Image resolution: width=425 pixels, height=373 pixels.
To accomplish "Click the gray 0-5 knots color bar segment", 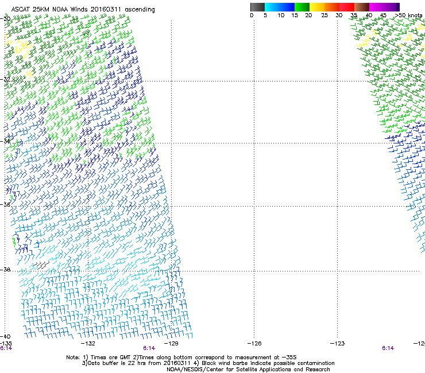I will click(x=257, y=7).
